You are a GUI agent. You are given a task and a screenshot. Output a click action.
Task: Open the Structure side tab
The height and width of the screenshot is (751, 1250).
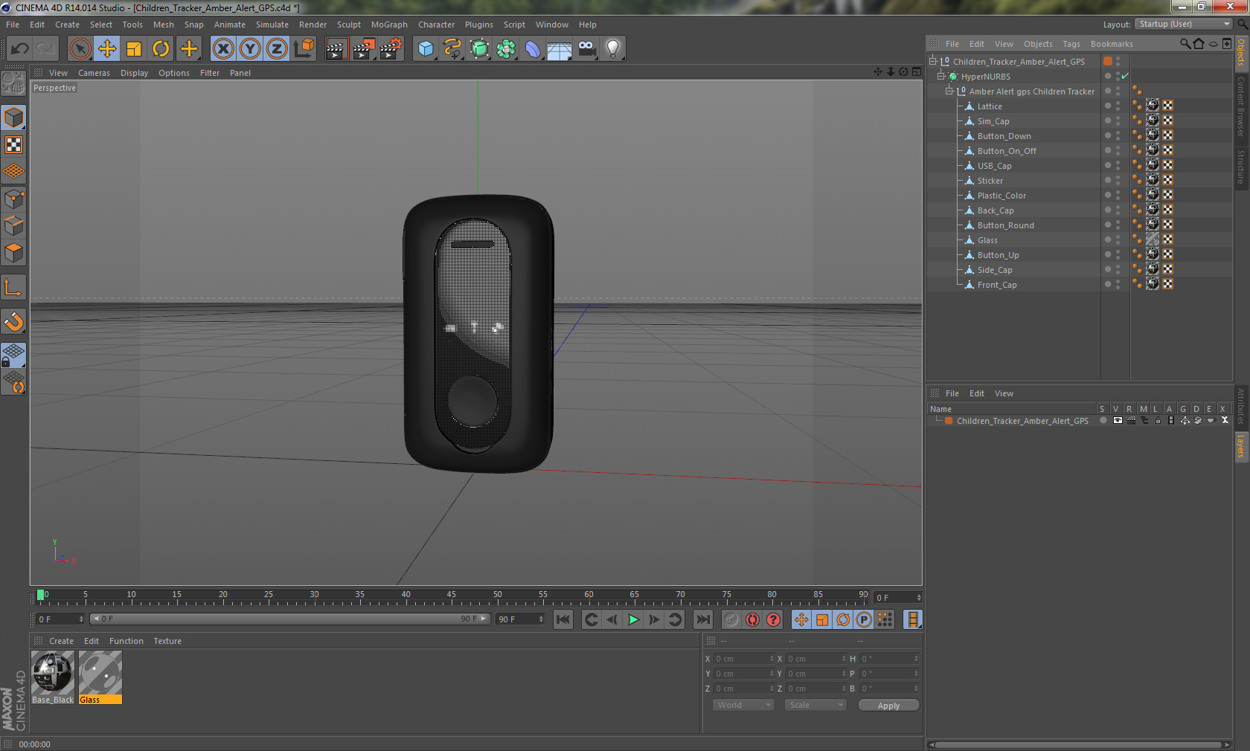click(1241, 167)
